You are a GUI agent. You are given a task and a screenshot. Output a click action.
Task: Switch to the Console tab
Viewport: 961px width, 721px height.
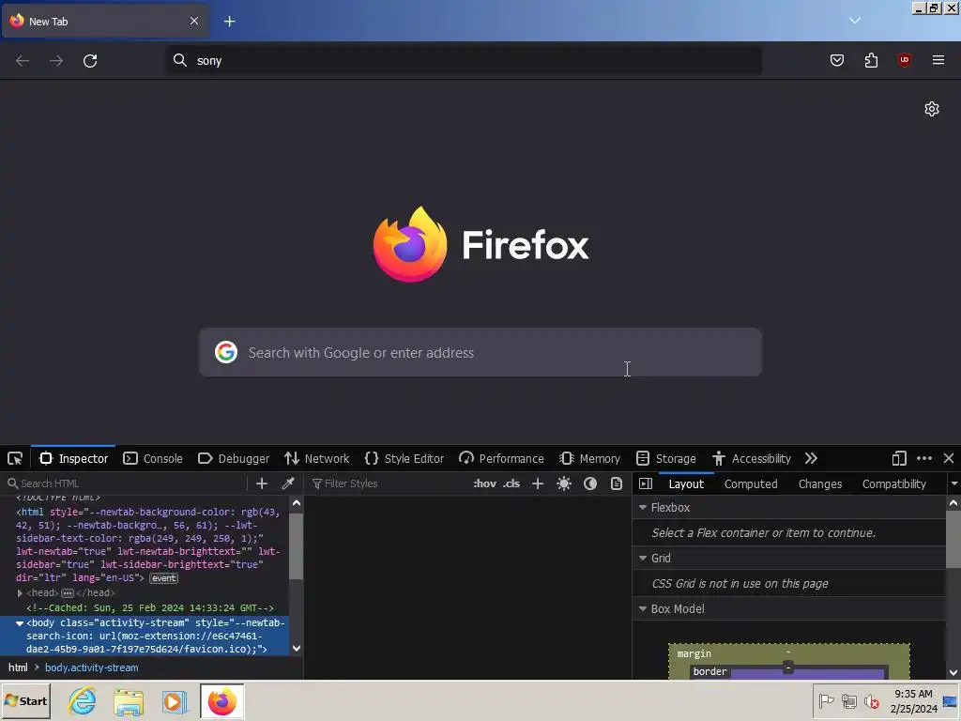coord(153,458)
